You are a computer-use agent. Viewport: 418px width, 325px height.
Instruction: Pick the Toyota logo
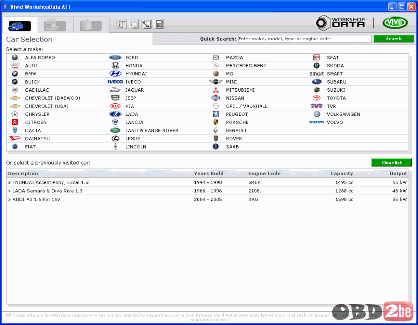[x=316, y=98]
